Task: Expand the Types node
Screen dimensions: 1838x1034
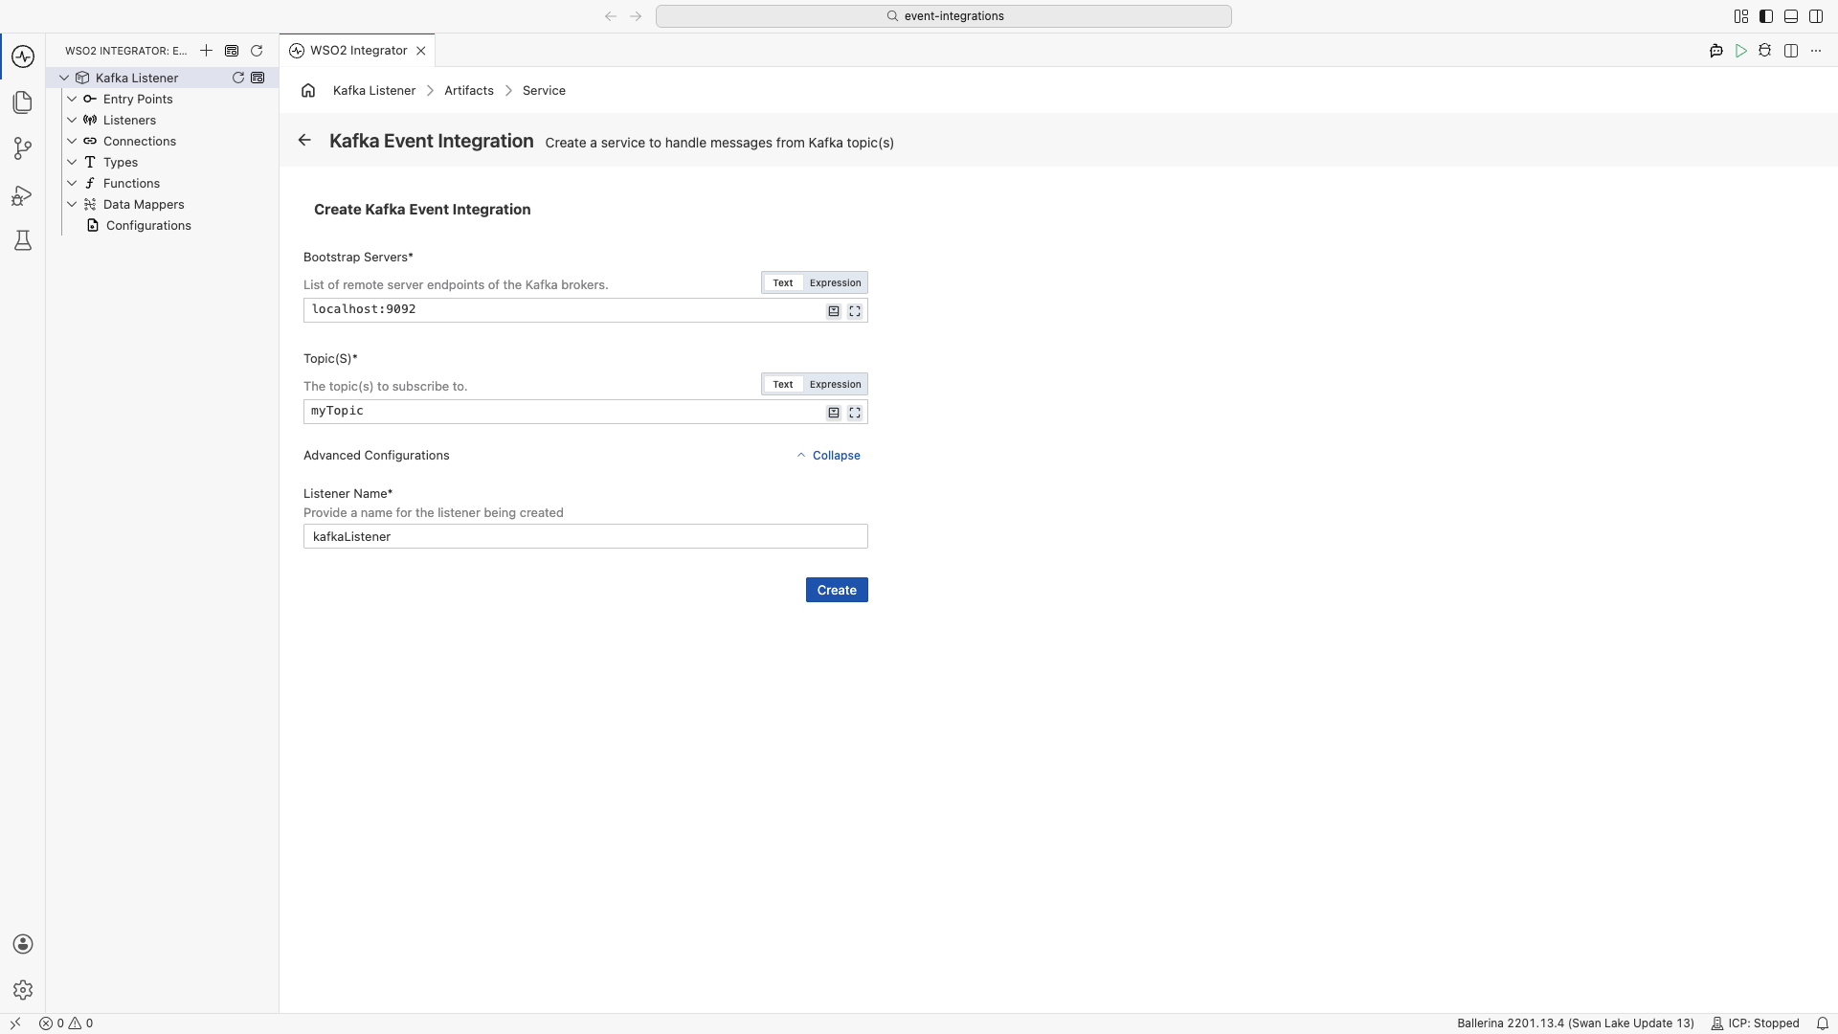Action: point(72,162)
